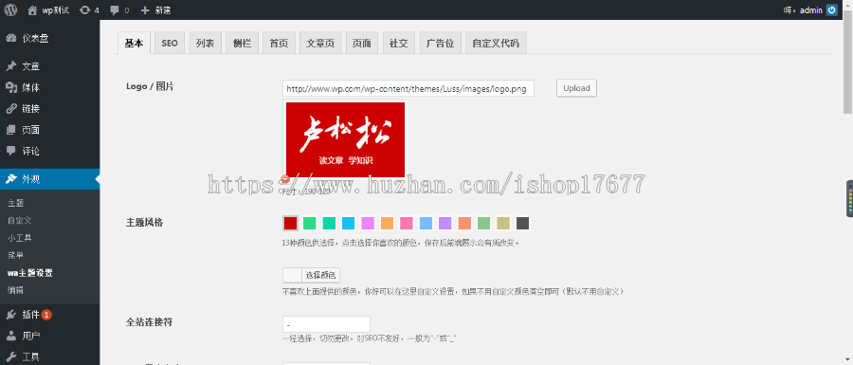Select the lavender purple theme color swatch

click(445, 223)
